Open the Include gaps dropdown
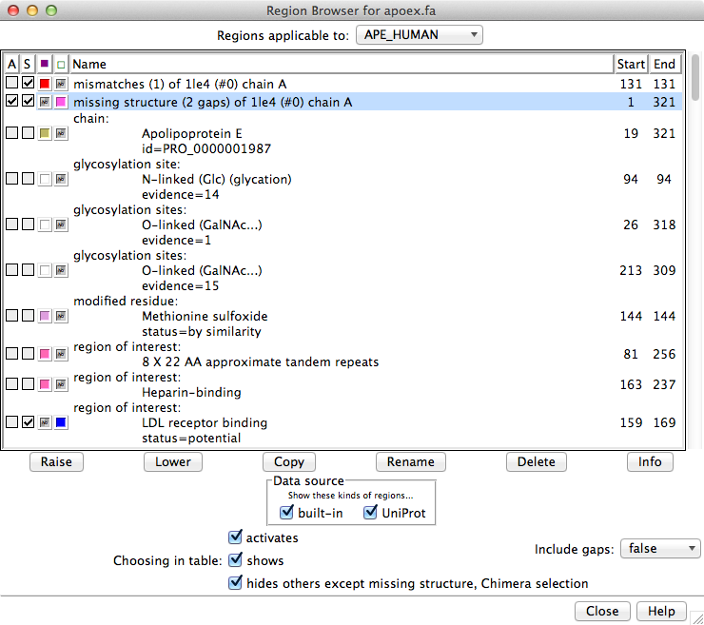 pyautogui.click(x=659, y=549)
